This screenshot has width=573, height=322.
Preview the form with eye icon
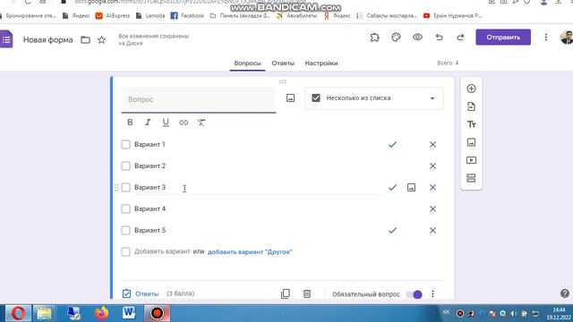click(417, 38)
